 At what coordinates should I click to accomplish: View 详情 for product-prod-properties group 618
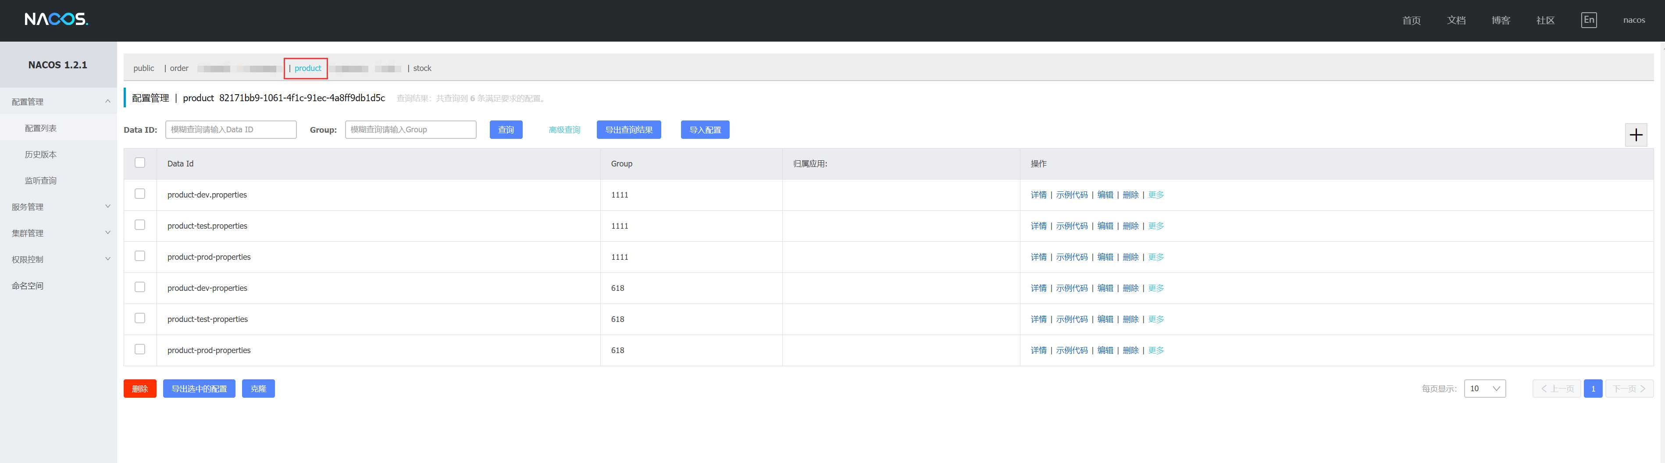[1038, 350]
